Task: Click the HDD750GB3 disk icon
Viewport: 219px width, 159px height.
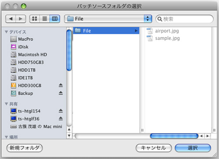Action: pyautogui.click(x=14, y=62)
